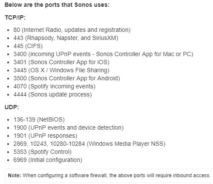The width and height of the screenshot is (213, 184).
Task: Click the 3401 Controller App for iOS entry
Action: tap(61, 62)
